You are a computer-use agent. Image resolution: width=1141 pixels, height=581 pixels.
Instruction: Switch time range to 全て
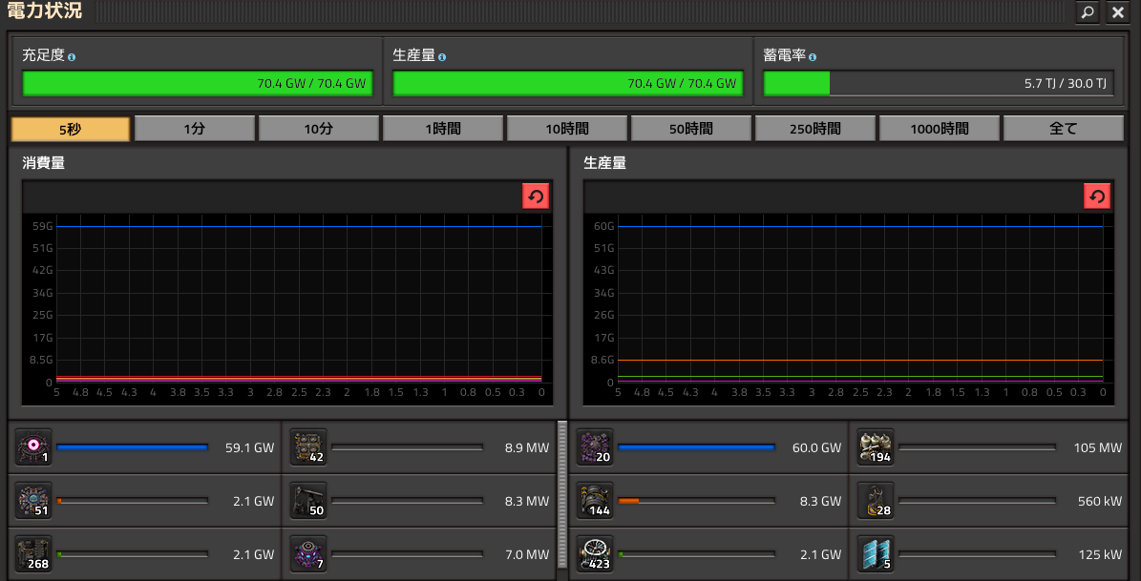pyautogui.click(x=1063, y=129)
